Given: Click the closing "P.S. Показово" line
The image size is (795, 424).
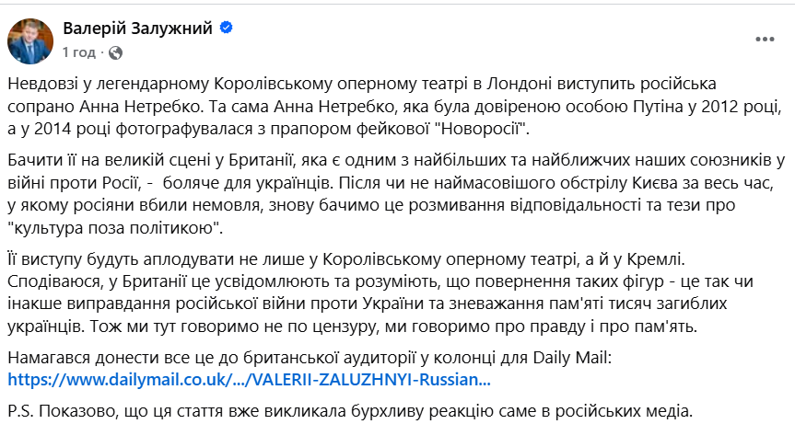Looking at the screenshot, I should 345,409.
